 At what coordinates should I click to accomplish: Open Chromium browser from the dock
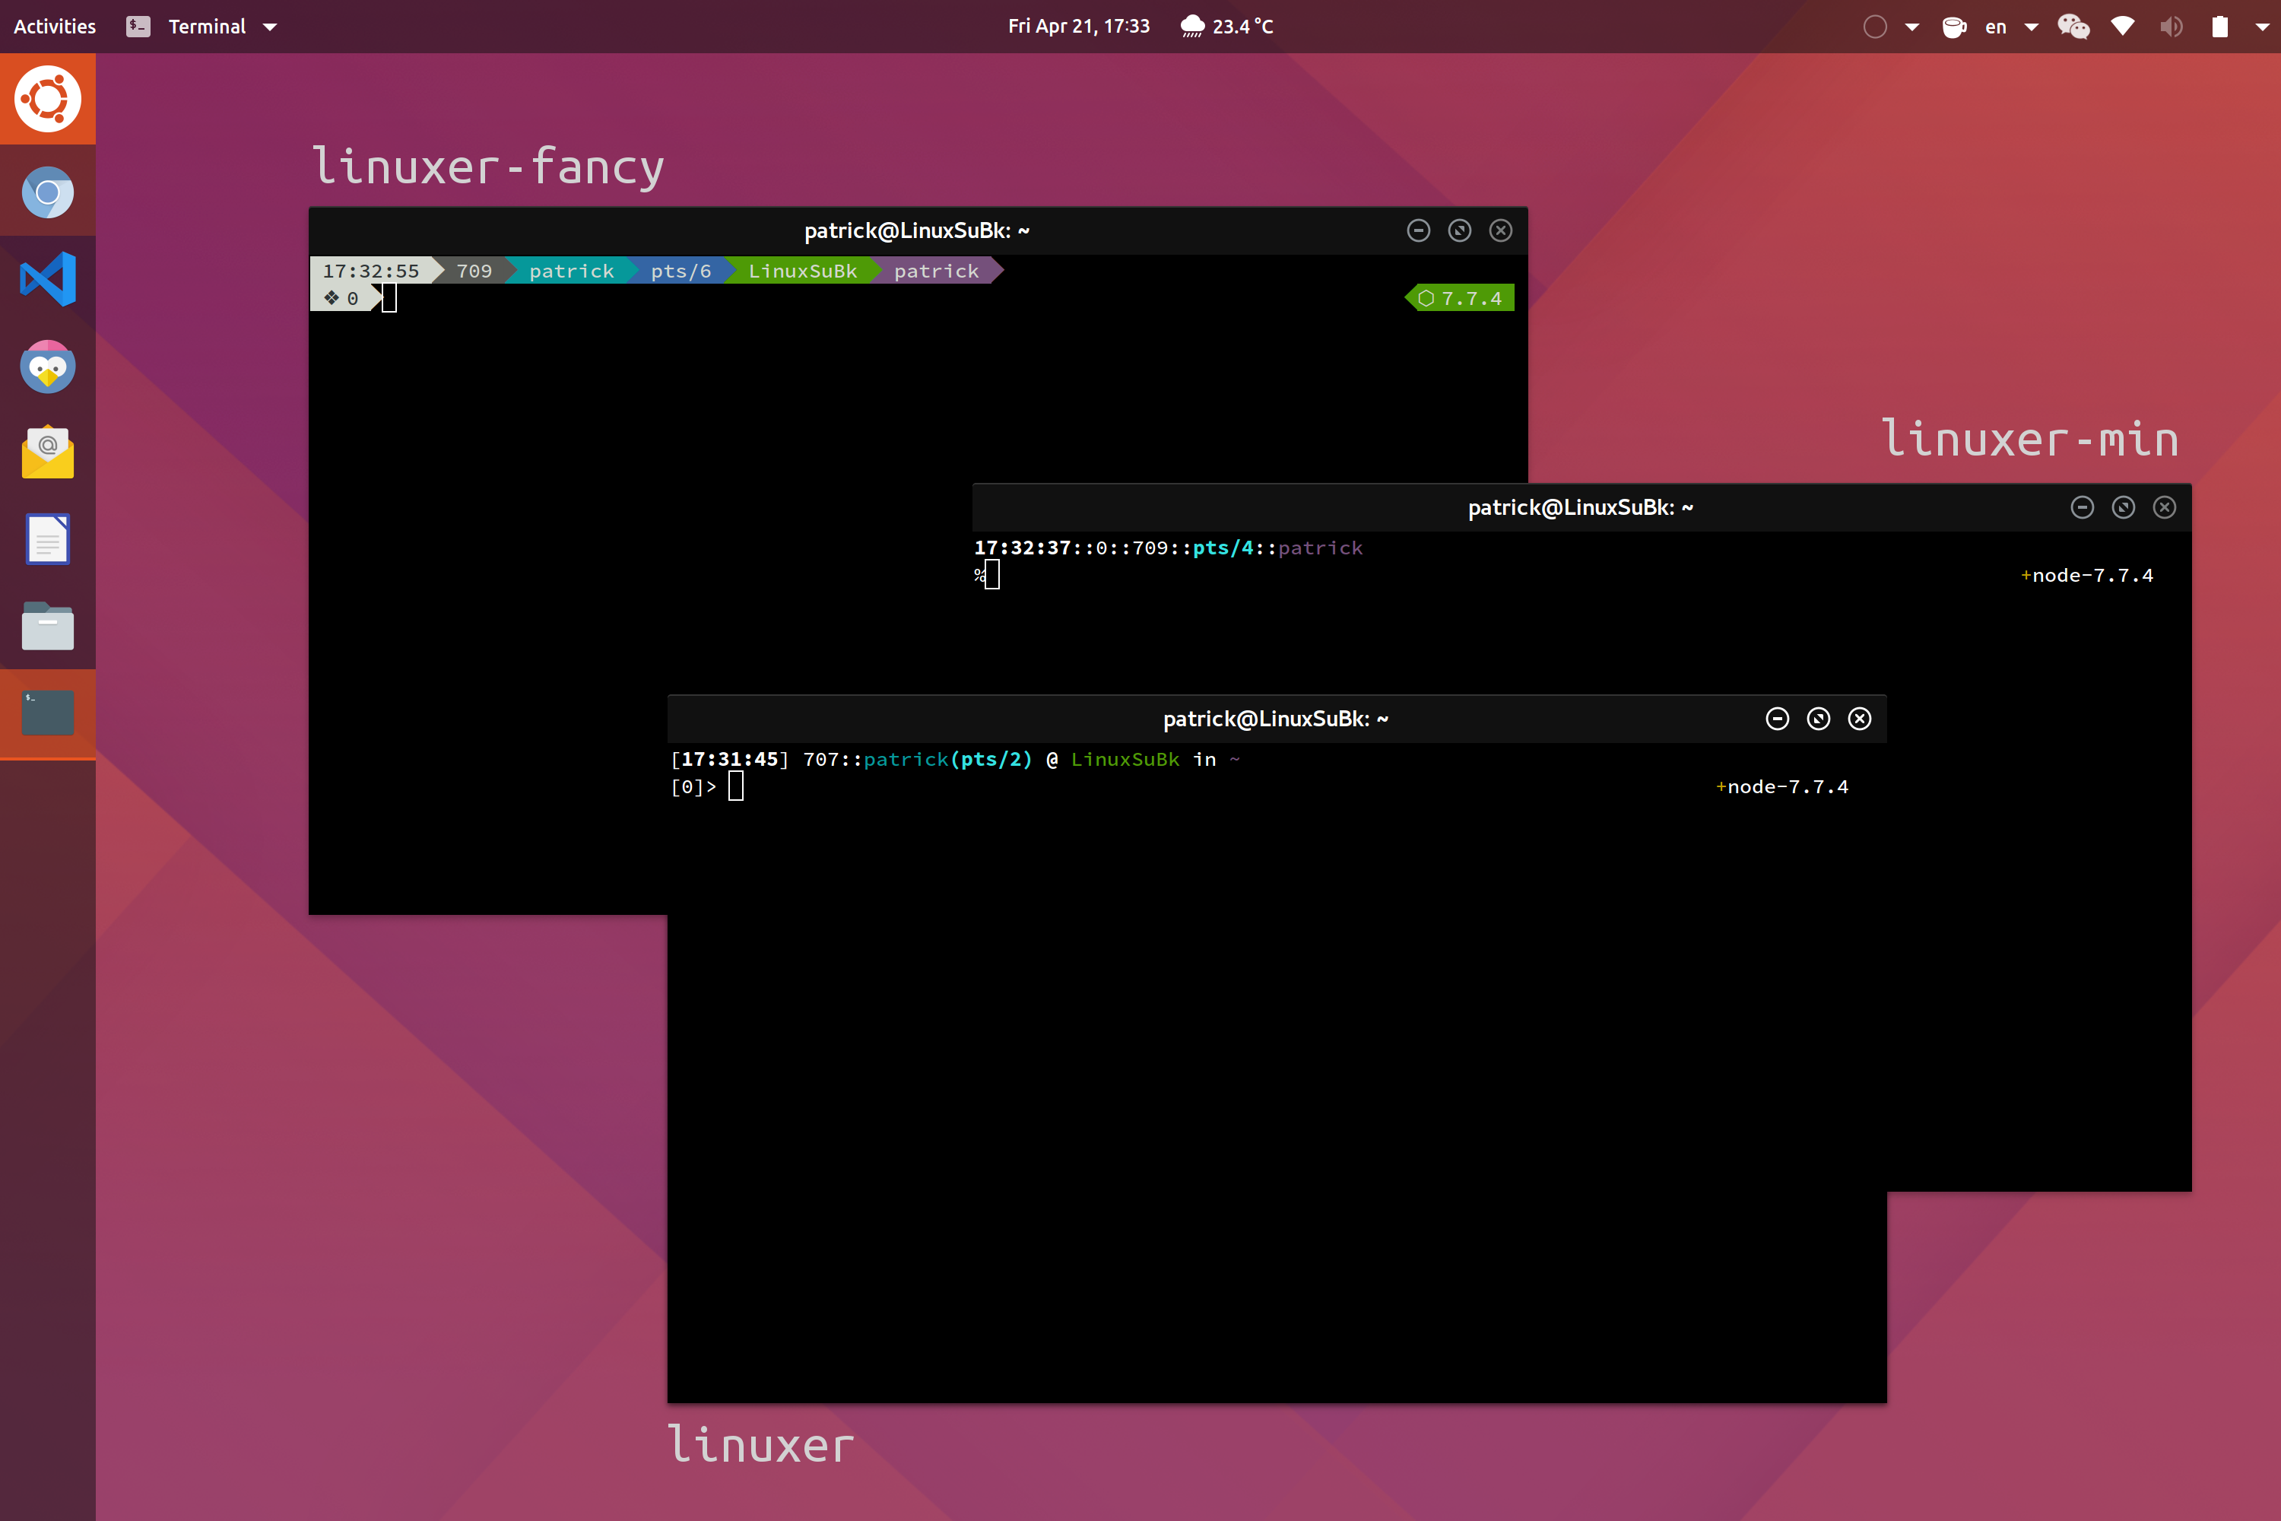pos(47,192)
